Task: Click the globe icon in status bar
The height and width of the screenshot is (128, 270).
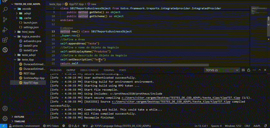Action: (x=63, y=126)
